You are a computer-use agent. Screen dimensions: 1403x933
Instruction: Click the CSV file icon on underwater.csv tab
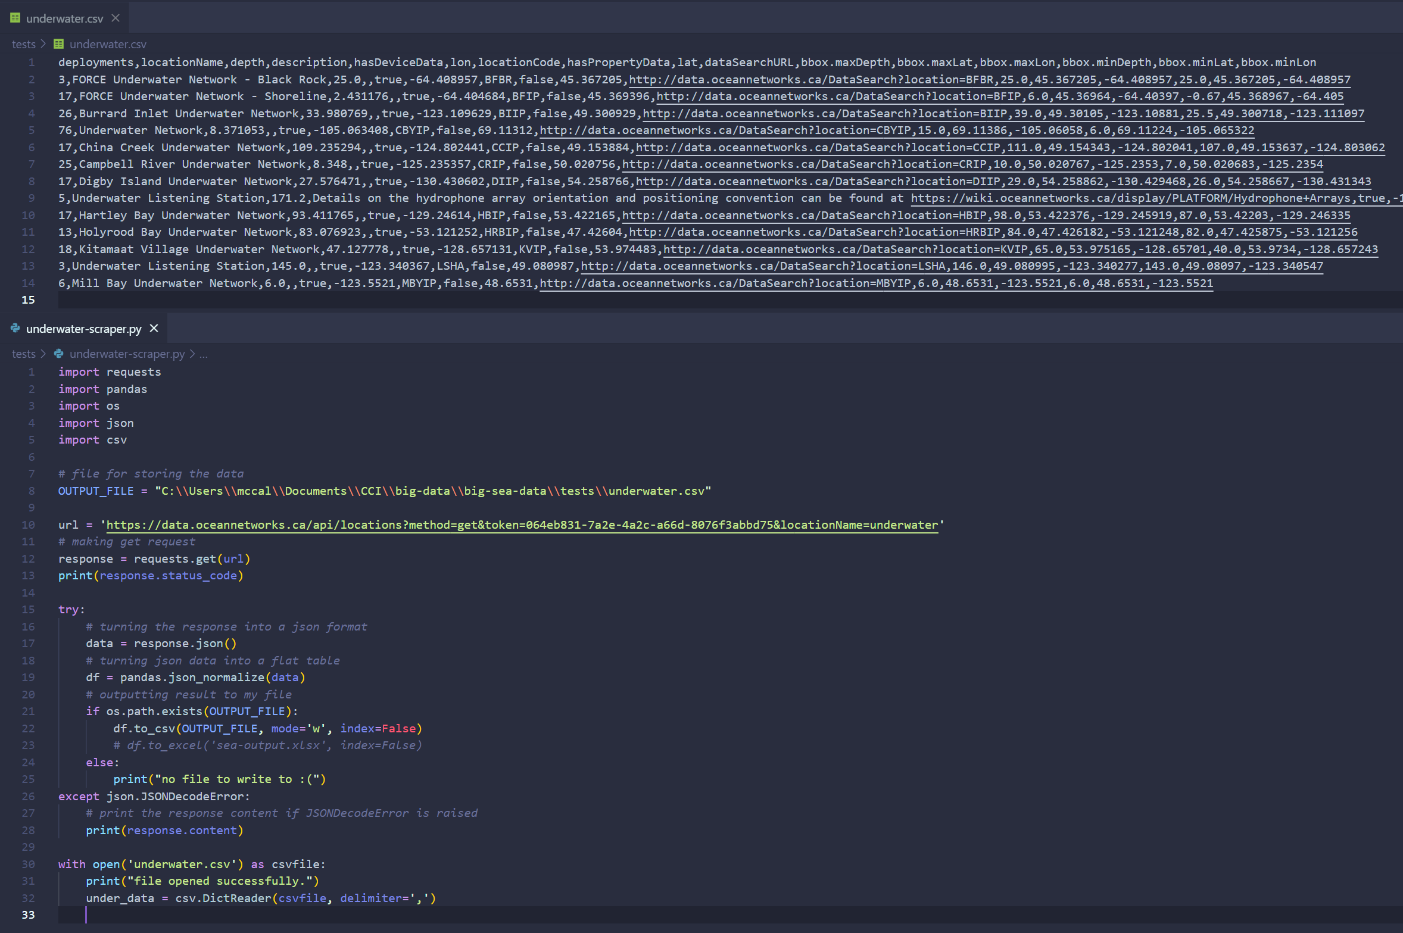tap(15, 18)
